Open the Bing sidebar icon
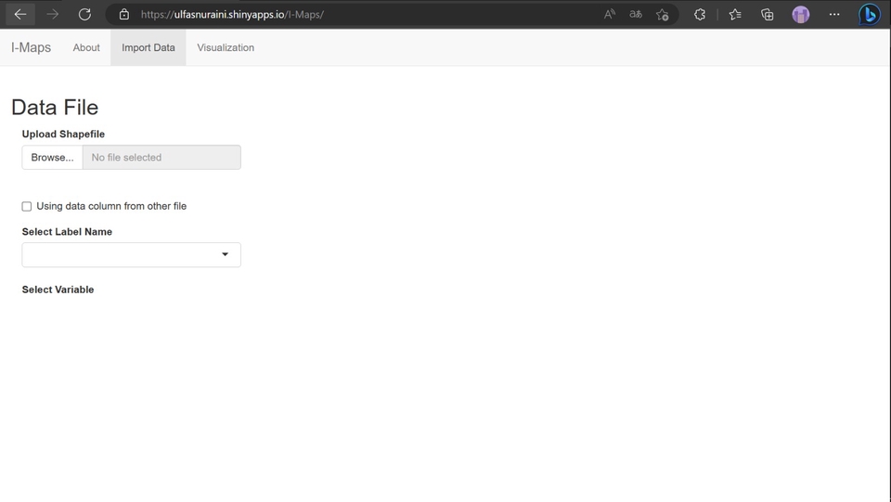The height and width of the screenshot is (502, 891). pyautogui.click(x=870, y=15)
